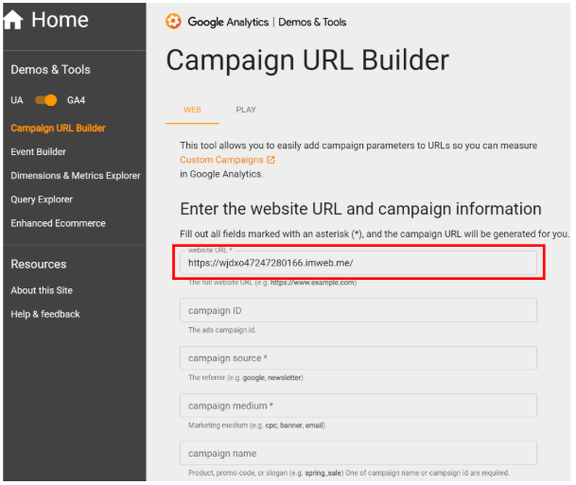Viewport: 576px width, 485px height.
Task: Toggle the UA / GA4 switch
Action: click(46, 100)
